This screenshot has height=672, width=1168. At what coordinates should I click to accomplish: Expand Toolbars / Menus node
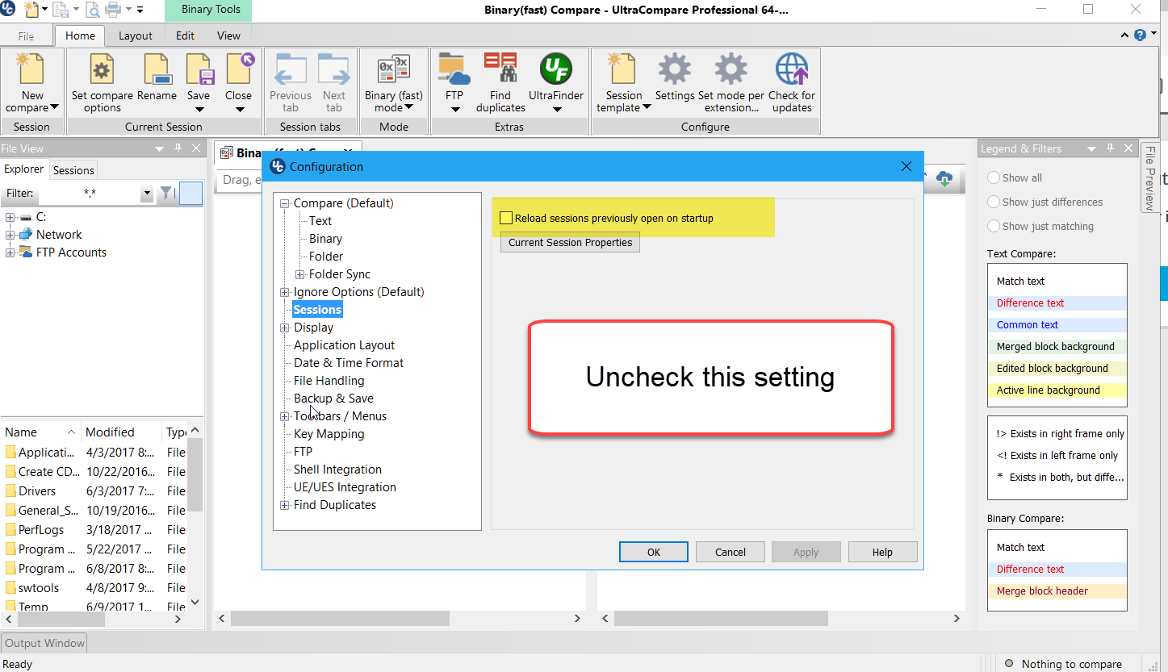[x=284, y=416]
